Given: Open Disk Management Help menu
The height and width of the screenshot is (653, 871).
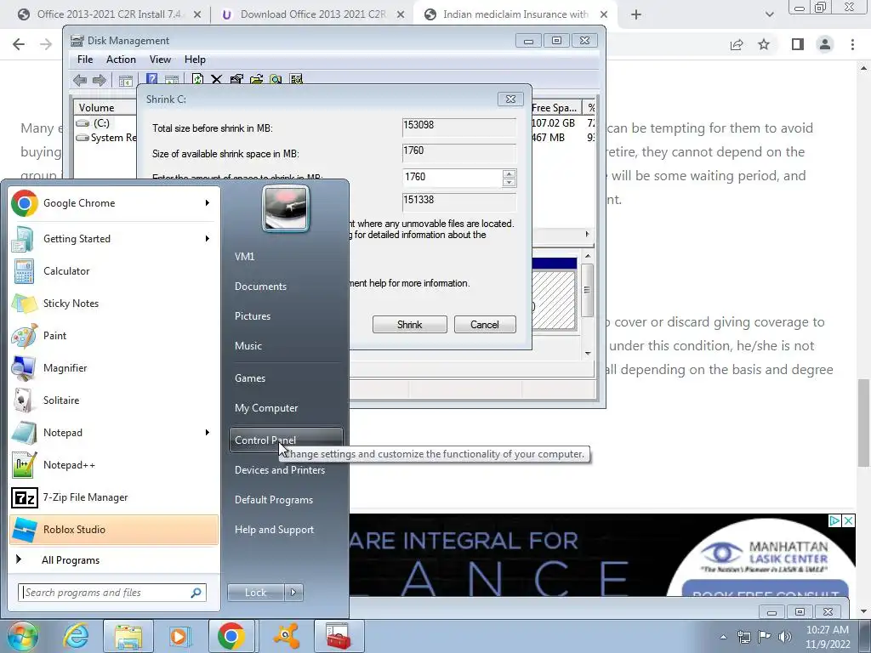Looking at the screenshot, I should tap(195, 60).
